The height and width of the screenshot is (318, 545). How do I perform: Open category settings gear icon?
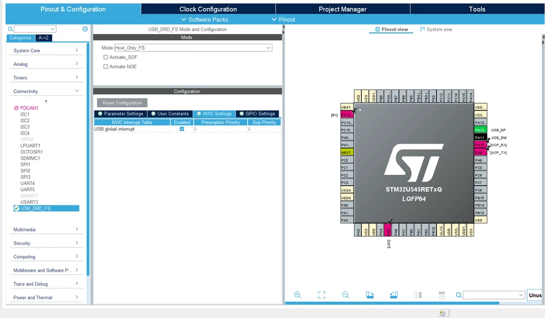[x=85, y=29]
